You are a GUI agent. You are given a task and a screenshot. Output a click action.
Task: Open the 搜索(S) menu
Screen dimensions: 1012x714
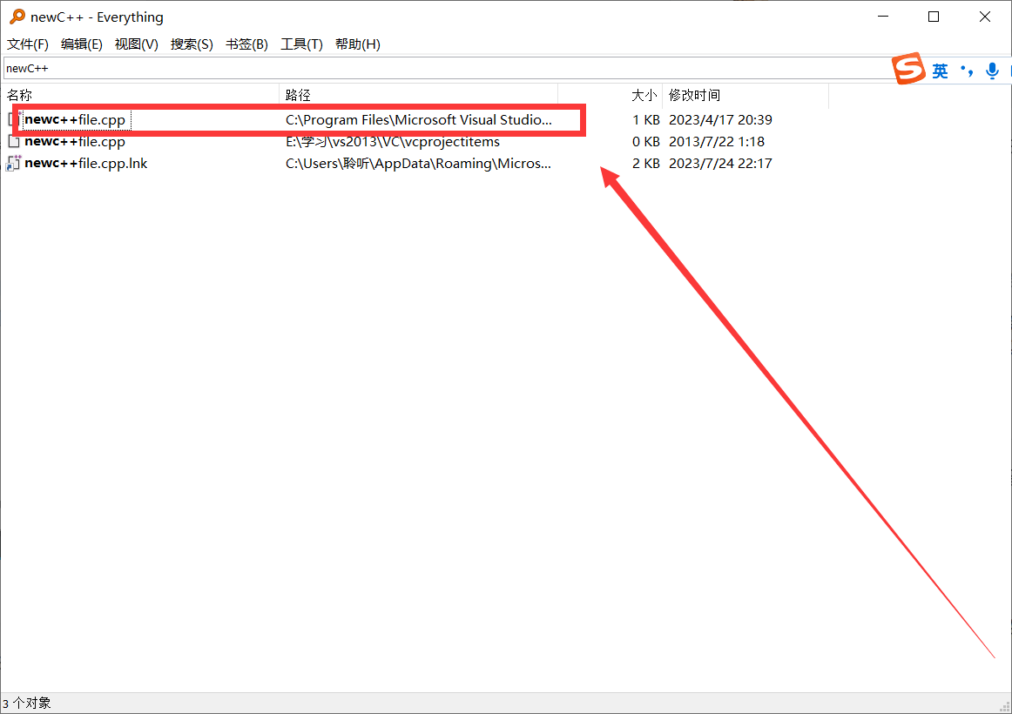[x=192, y=44]
